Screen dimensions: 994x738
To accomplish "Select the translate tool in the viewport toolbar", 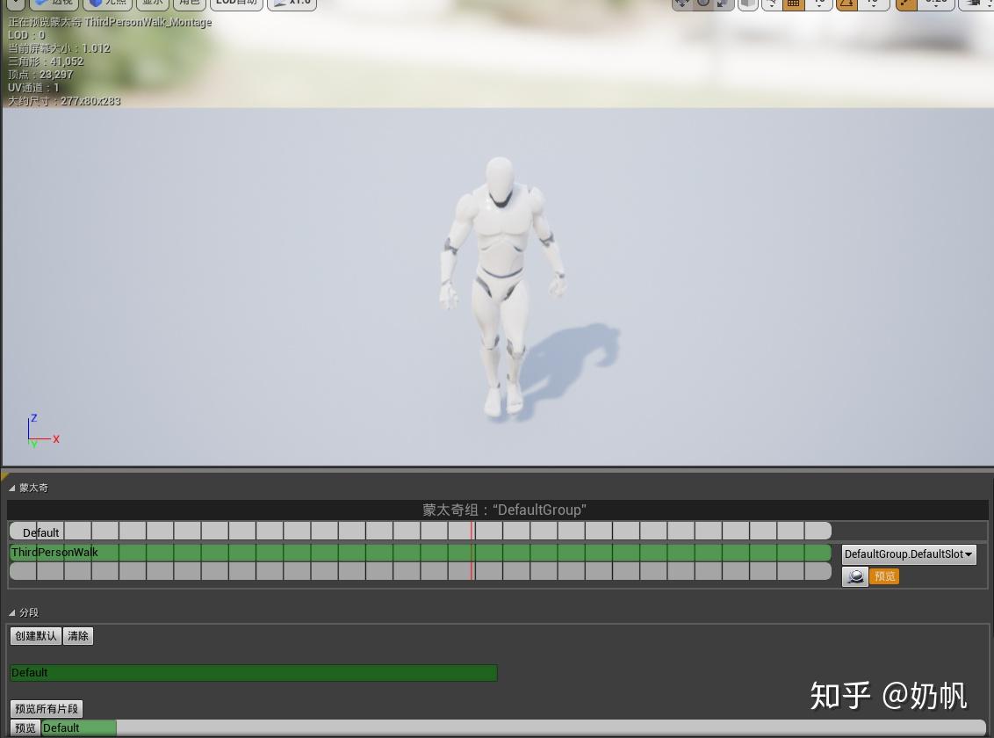I will [x=684, y=4].
